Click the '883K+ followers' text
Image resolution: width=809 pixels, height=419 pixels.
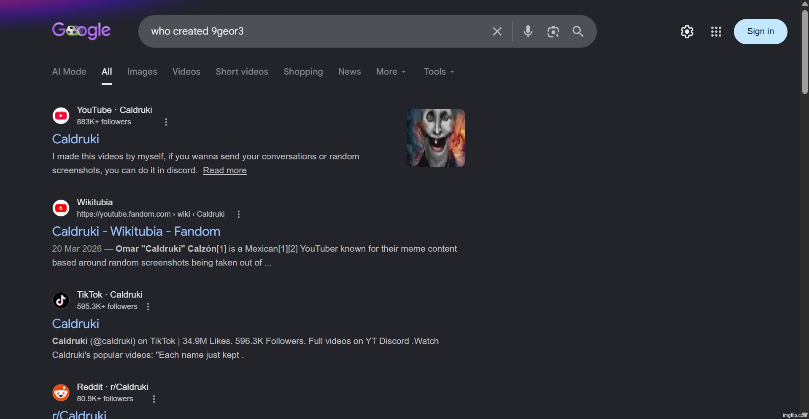coord(104,122)
